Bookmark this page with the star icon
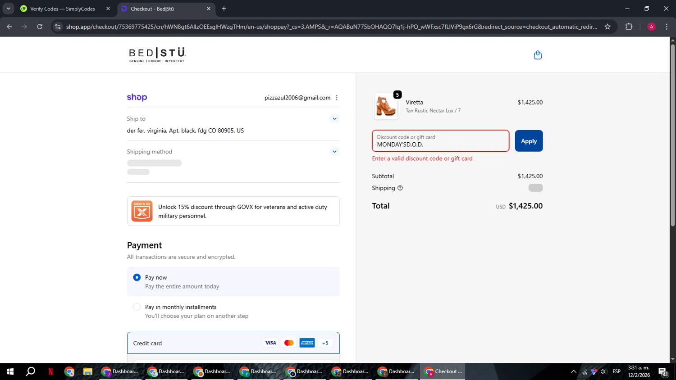 coord(607,27)
